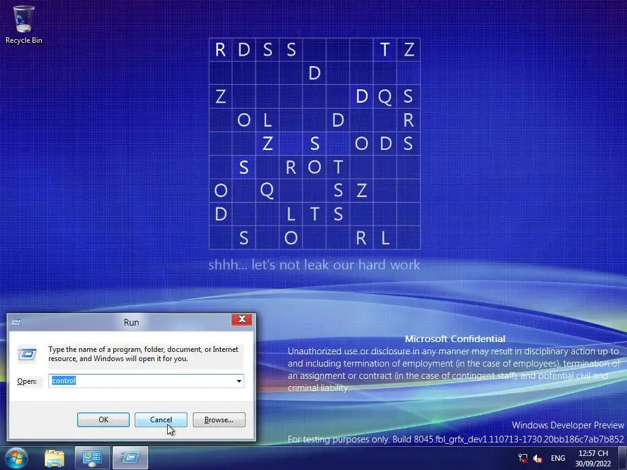Click the Run title text in the dialog
The height and width of the screenshot is (470, 627).
click(x=131, y=323)
